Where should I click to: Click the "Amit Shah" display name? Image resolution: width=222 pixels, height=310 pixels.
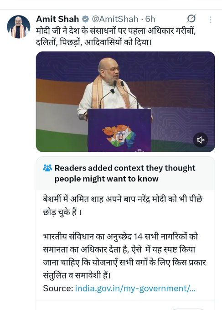click(57, 19)
